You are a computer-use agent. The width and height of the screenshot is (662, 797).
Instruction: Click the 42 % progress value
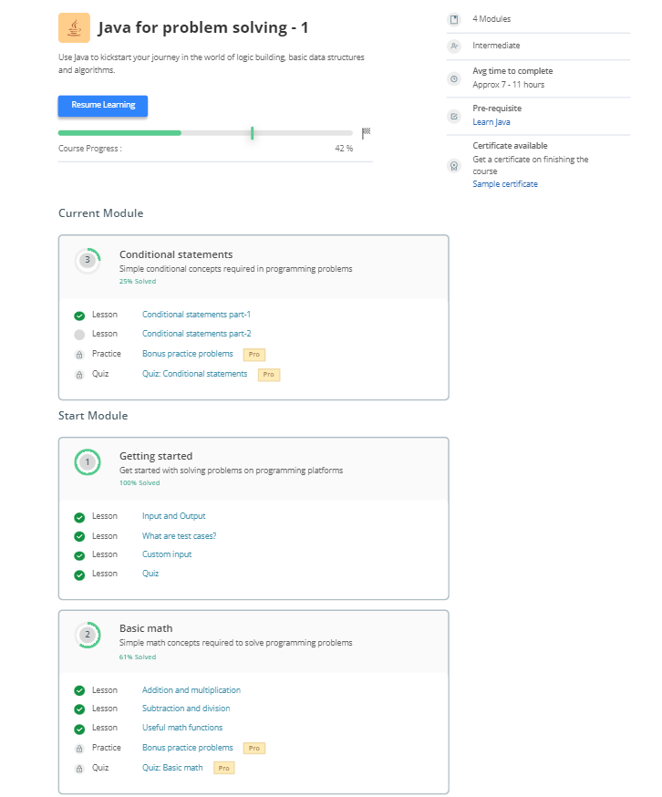(x=344, y=149)
